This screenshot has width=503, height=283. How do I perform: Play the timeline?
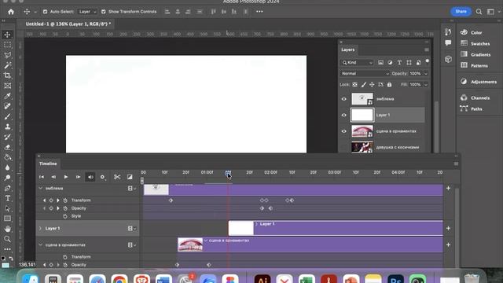(66, 177)
